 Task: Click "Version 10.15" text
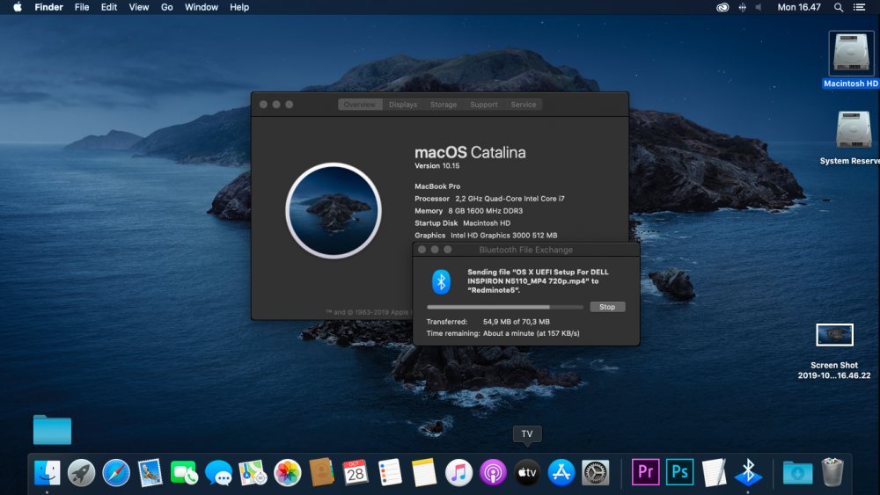[436, 166]
